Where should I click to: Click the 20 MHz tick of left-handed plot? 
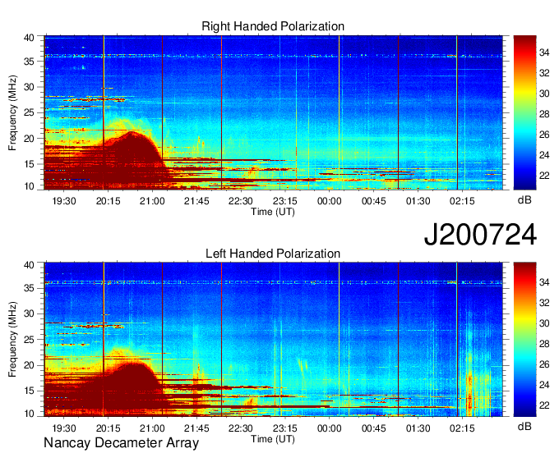(29, 365)
